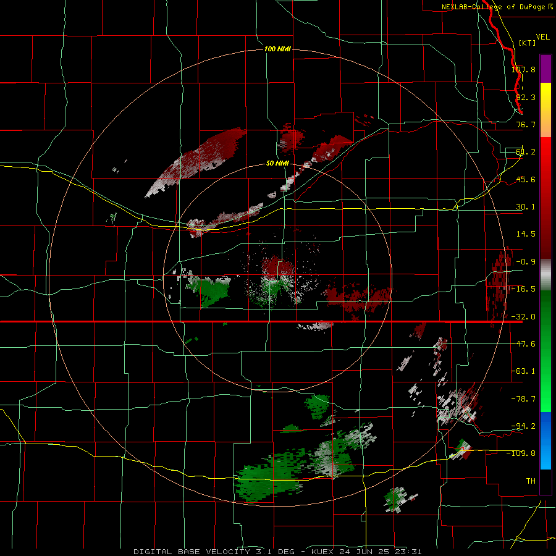The height and width of the screenshot is (556, 556).
Task: Click the [KT] units label
Action: (528, 43)
